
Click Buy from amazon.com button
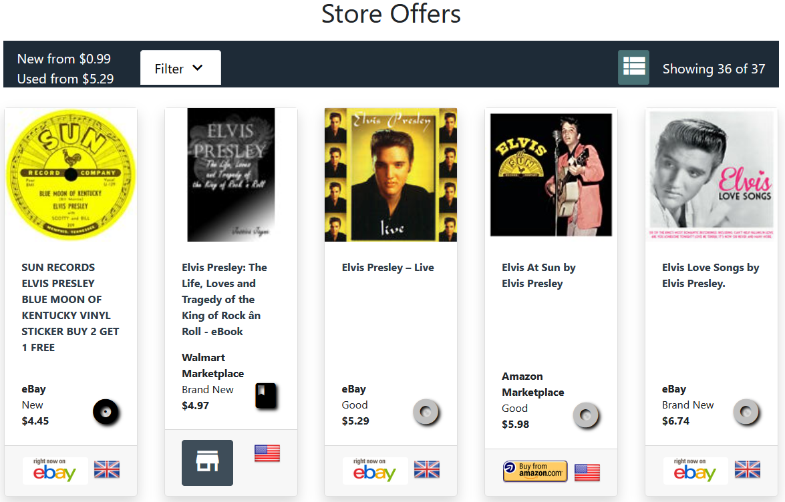pos(535,471)
